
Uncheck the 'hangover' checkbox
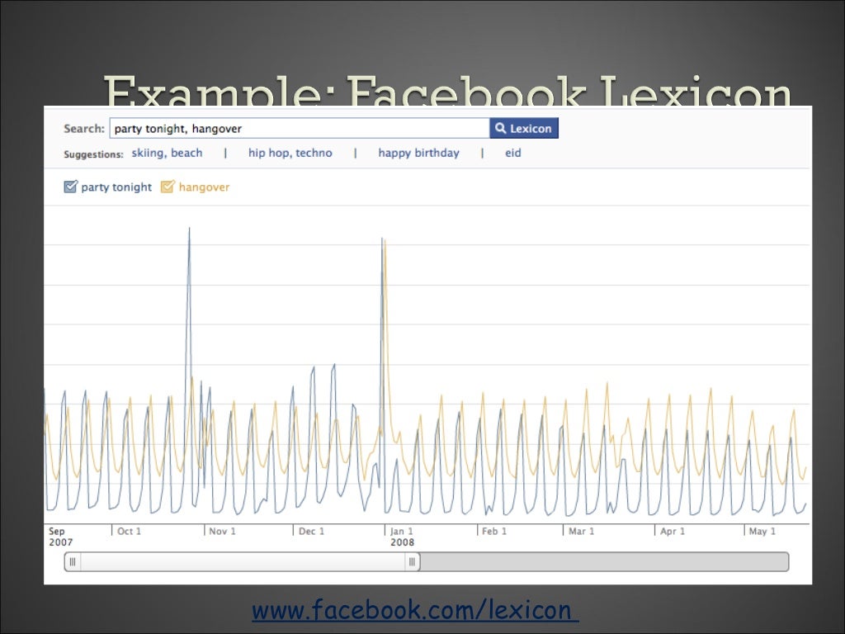[168, 187]
